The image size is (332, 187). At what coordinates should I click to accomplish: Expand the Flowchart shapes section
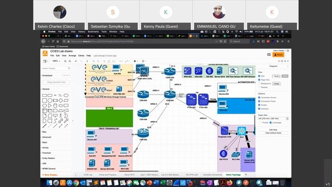47,153
